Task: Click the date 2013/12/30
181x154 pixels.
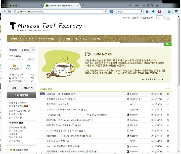Action: [157, 99]
